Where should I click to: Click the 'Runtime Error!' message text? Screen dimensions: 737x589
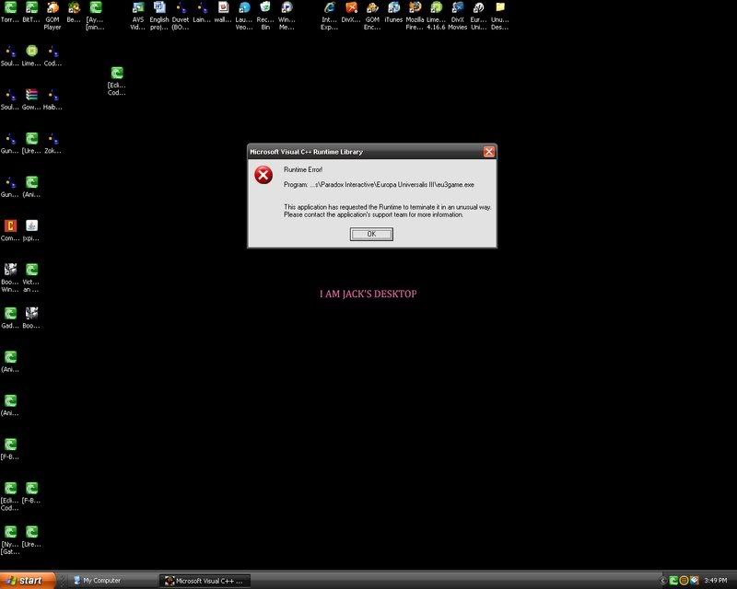coord(303,169)
